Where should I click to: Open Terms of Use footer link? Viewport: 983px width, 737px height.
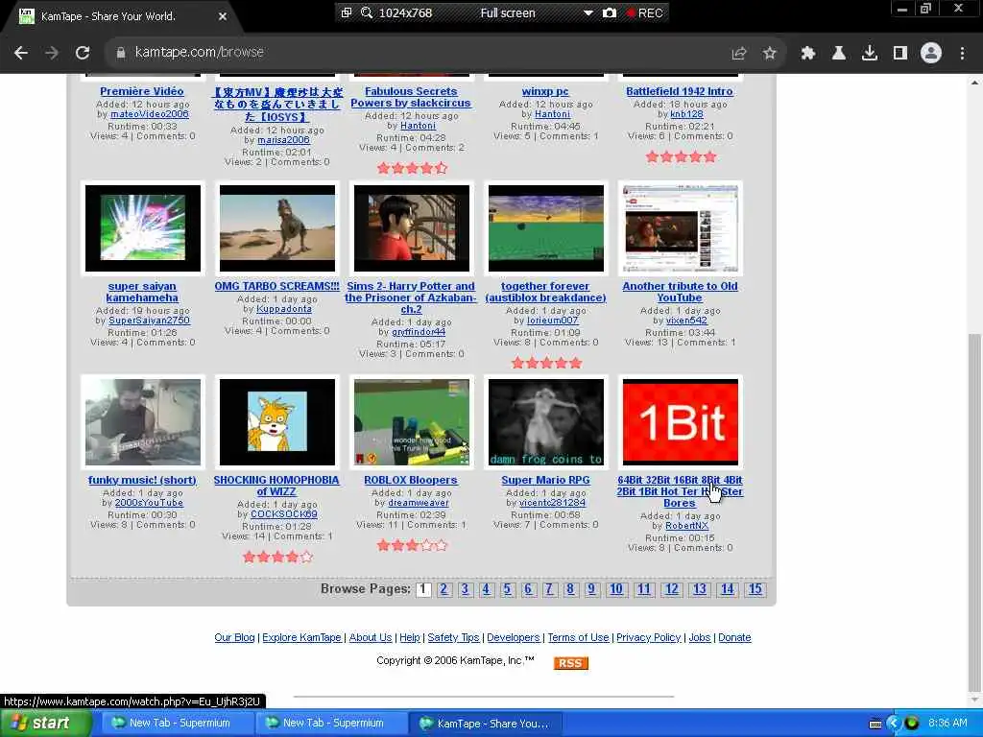[x=578, y=638]
